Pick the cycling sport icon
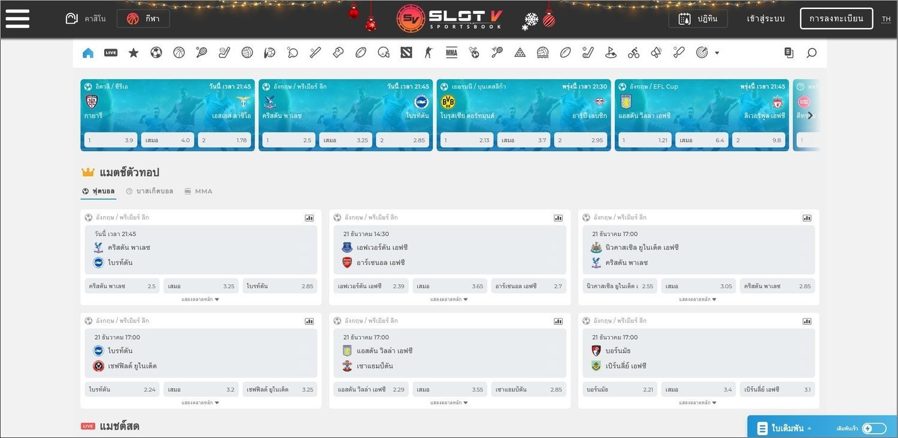The width and height of the screenshot is (898, 438). pos(633,53)
